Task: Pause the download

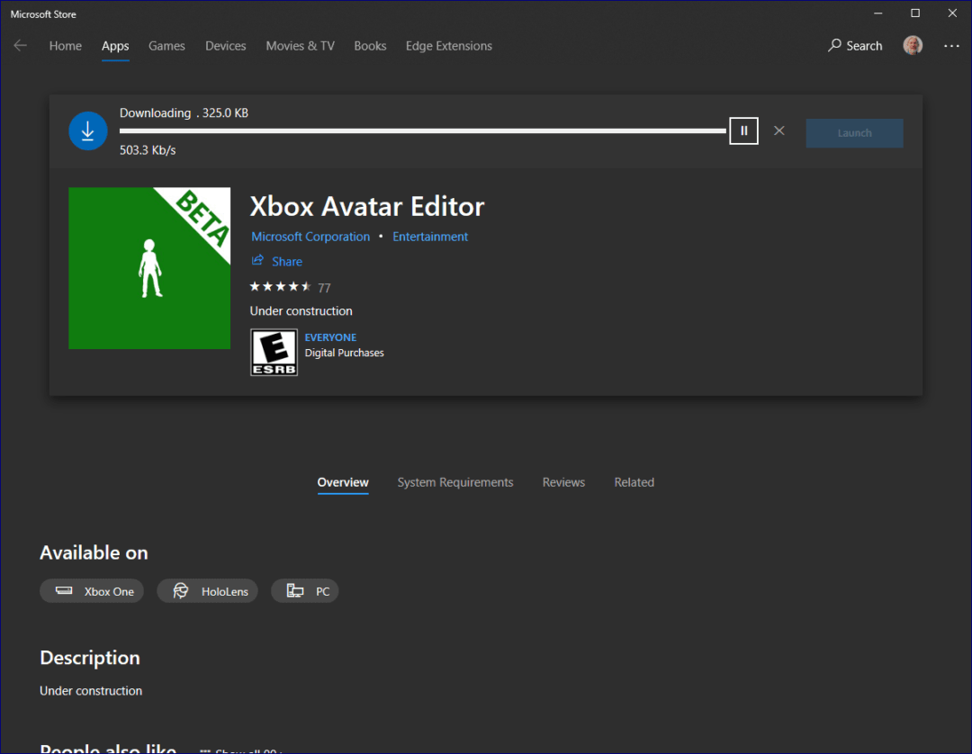Action: 744,130
